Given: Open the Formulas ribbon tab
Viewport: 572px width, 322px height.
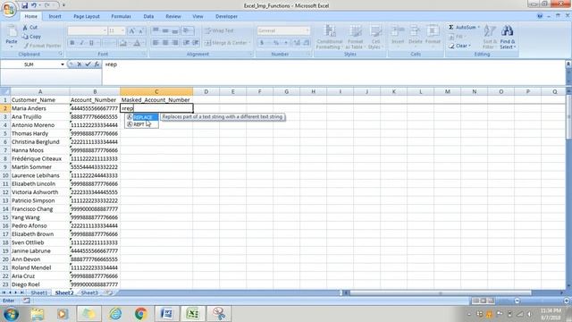Looking at the screenshot, I should 122,16.
